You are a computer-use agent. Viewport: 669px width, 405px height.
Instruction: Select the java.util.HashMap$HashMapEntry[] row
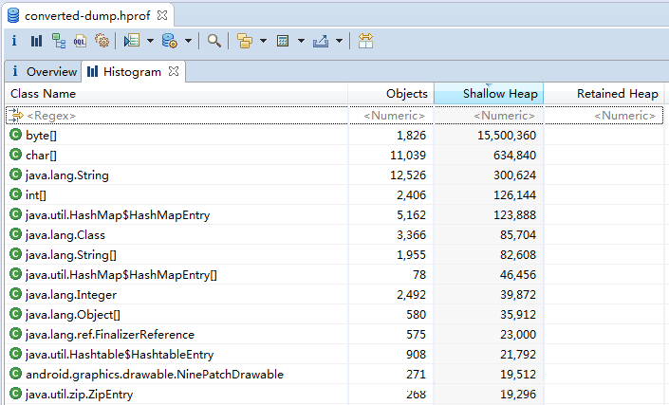click(335, 274)
